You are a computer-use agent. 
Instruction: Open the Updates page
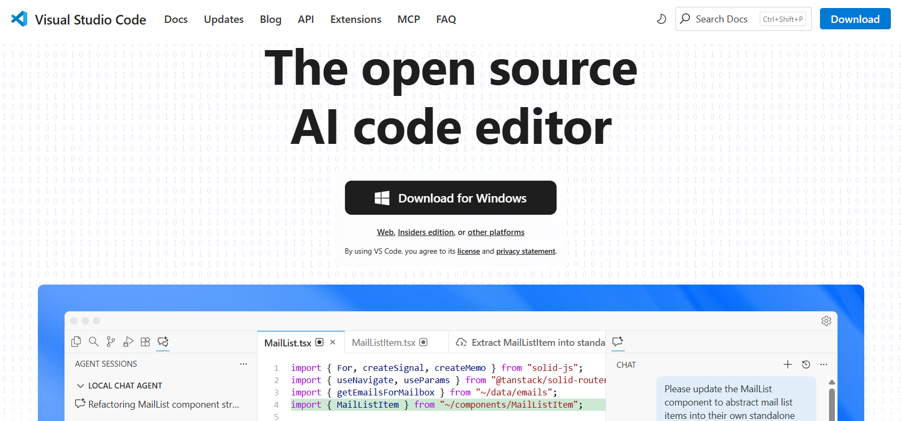(x=224, y=19)
